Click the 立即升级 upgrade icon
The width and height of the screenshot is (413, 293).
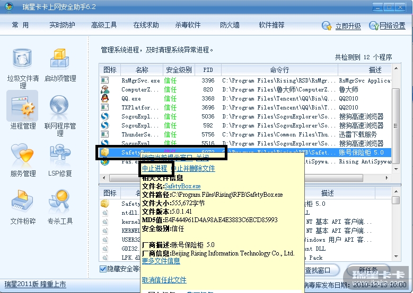[327, 26]
